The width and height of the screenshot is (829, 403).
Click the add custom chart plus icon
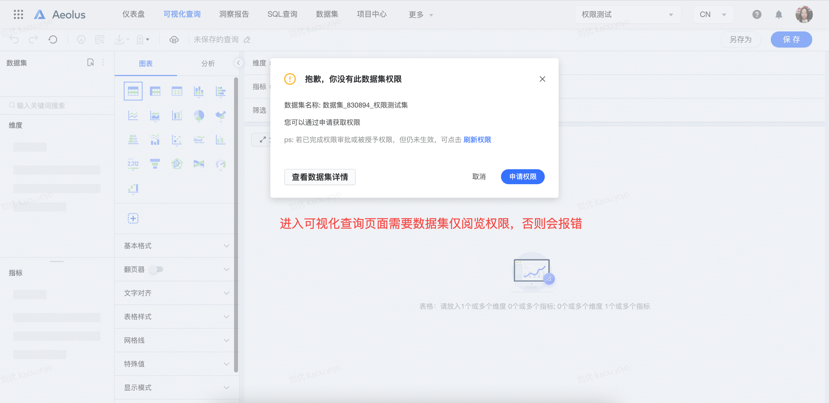tap(133, 219)
